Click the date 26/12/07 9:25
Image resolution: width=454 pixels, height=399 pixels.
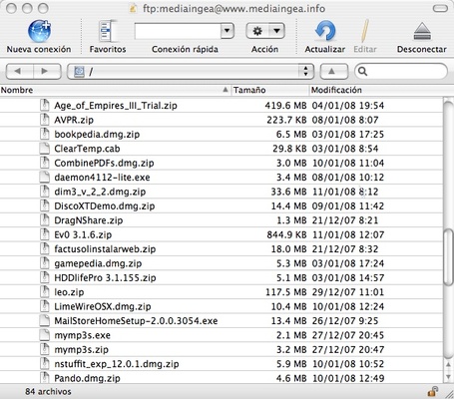[345, 321]
